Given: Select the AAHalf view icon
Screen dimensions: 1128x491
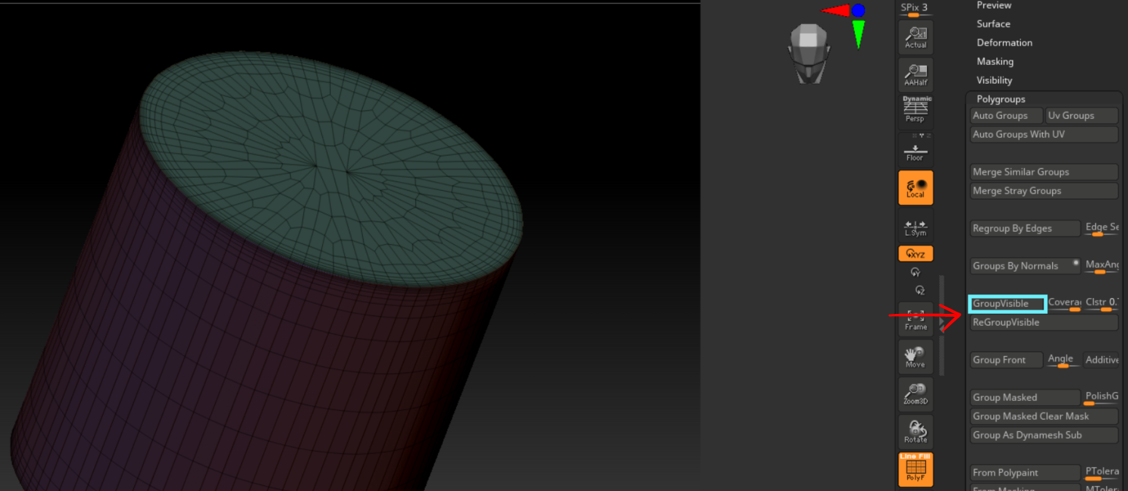Looking at the screenshot, I should 915,75.
